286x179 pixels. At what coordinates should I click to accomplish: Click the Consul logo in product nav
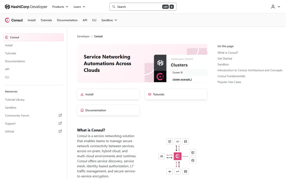(14, 20)
